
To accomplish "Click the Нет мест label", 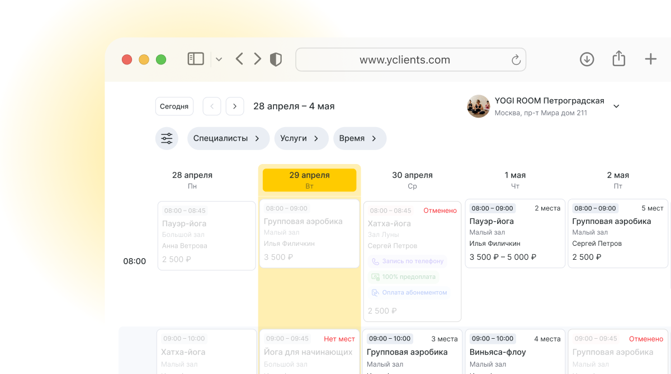I will 339,339.
